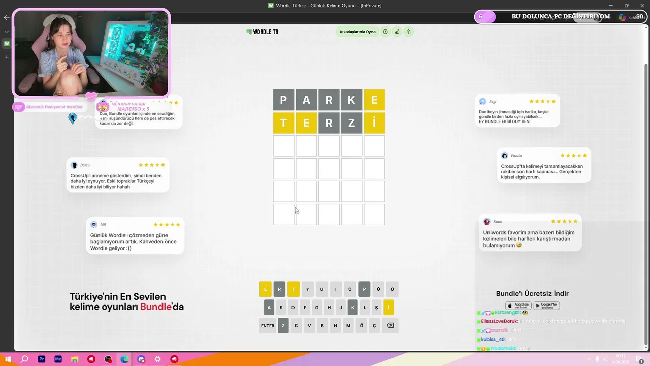Click the M key on the keyboard

tap(348, 326)
